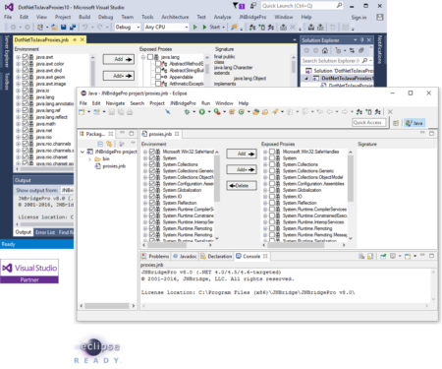Switch to the Problems tab in Eclipse
The image size is (442, 369).
pyautogui.click(x=155, y=256)
